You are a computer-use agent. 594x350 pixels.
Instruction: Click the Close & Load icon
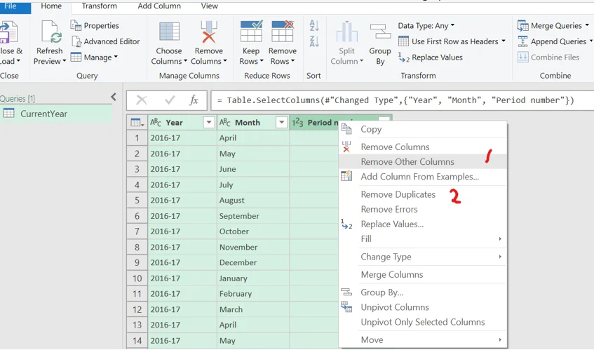coord(9,32)
